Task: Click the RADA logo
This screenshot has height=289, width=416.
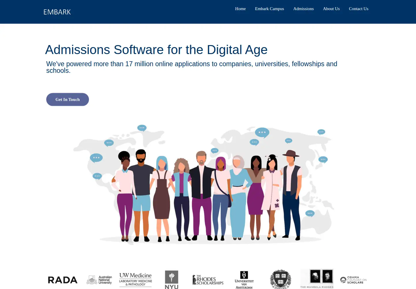Action: (63, 280)
